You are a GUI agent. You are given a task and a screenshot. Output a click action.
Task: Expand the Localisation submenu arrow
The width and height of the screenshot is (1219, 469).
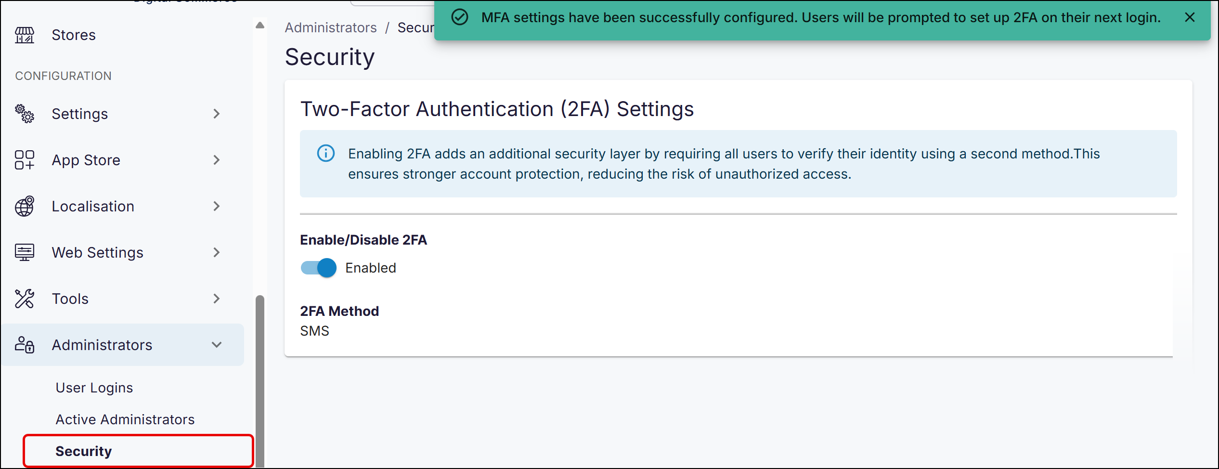click(x=217, y=206)
